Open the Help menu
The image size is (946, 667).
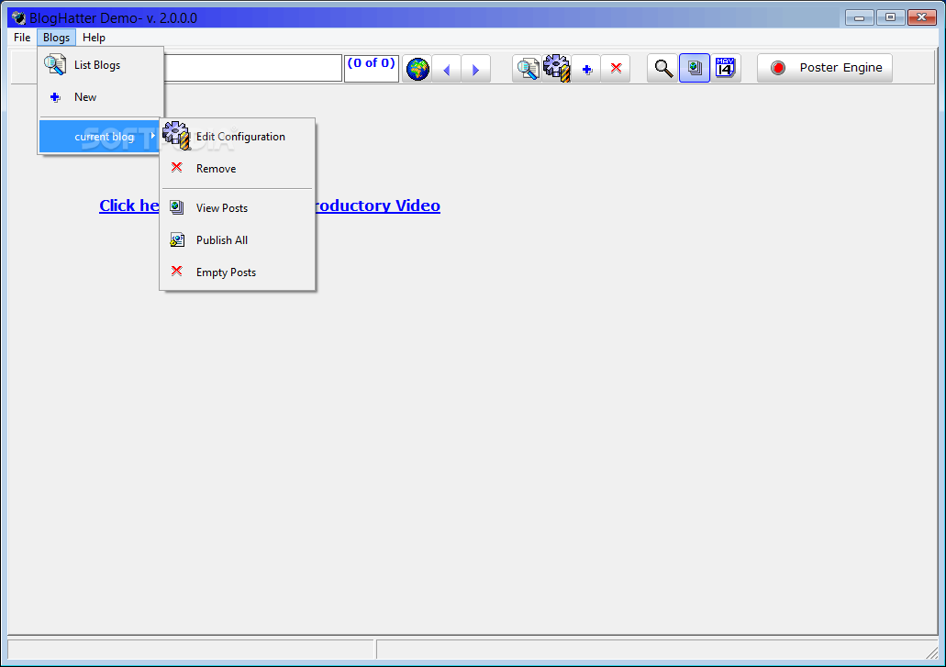click(x=94, y=38)
